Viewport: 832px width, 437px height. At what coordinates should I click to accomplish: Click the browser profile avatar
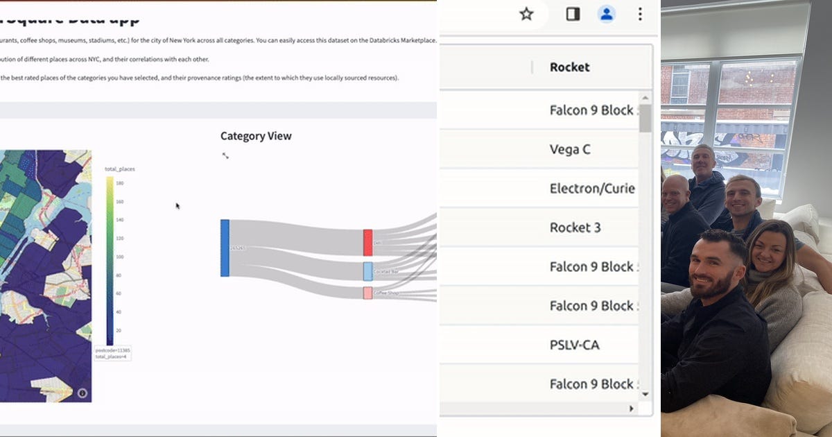tap(607, 13)
